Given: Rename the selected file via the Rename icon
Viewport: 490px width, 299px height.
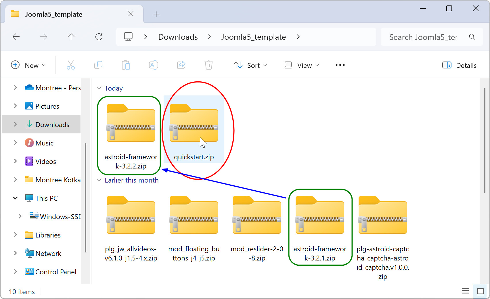Looking at the screenshot, I should click(x=154, y=65).
